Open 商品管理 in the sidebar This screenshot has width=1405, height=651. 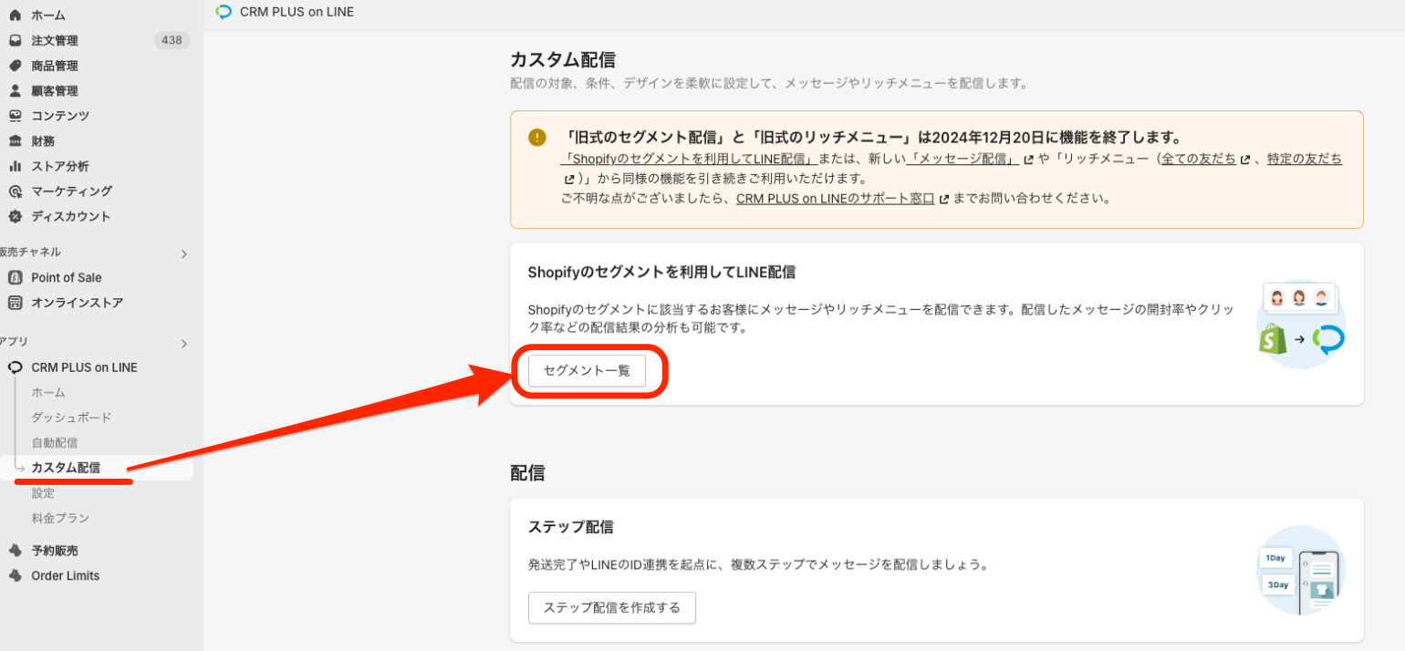point(55,66)
